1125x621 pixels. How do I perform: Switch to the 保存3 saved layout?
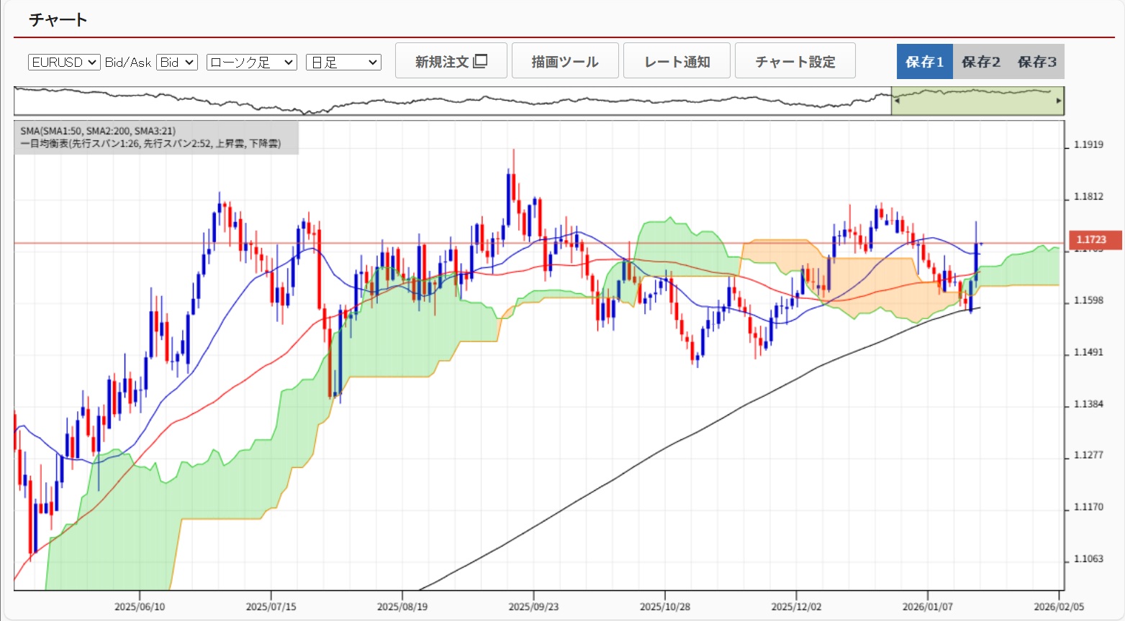1036,62
